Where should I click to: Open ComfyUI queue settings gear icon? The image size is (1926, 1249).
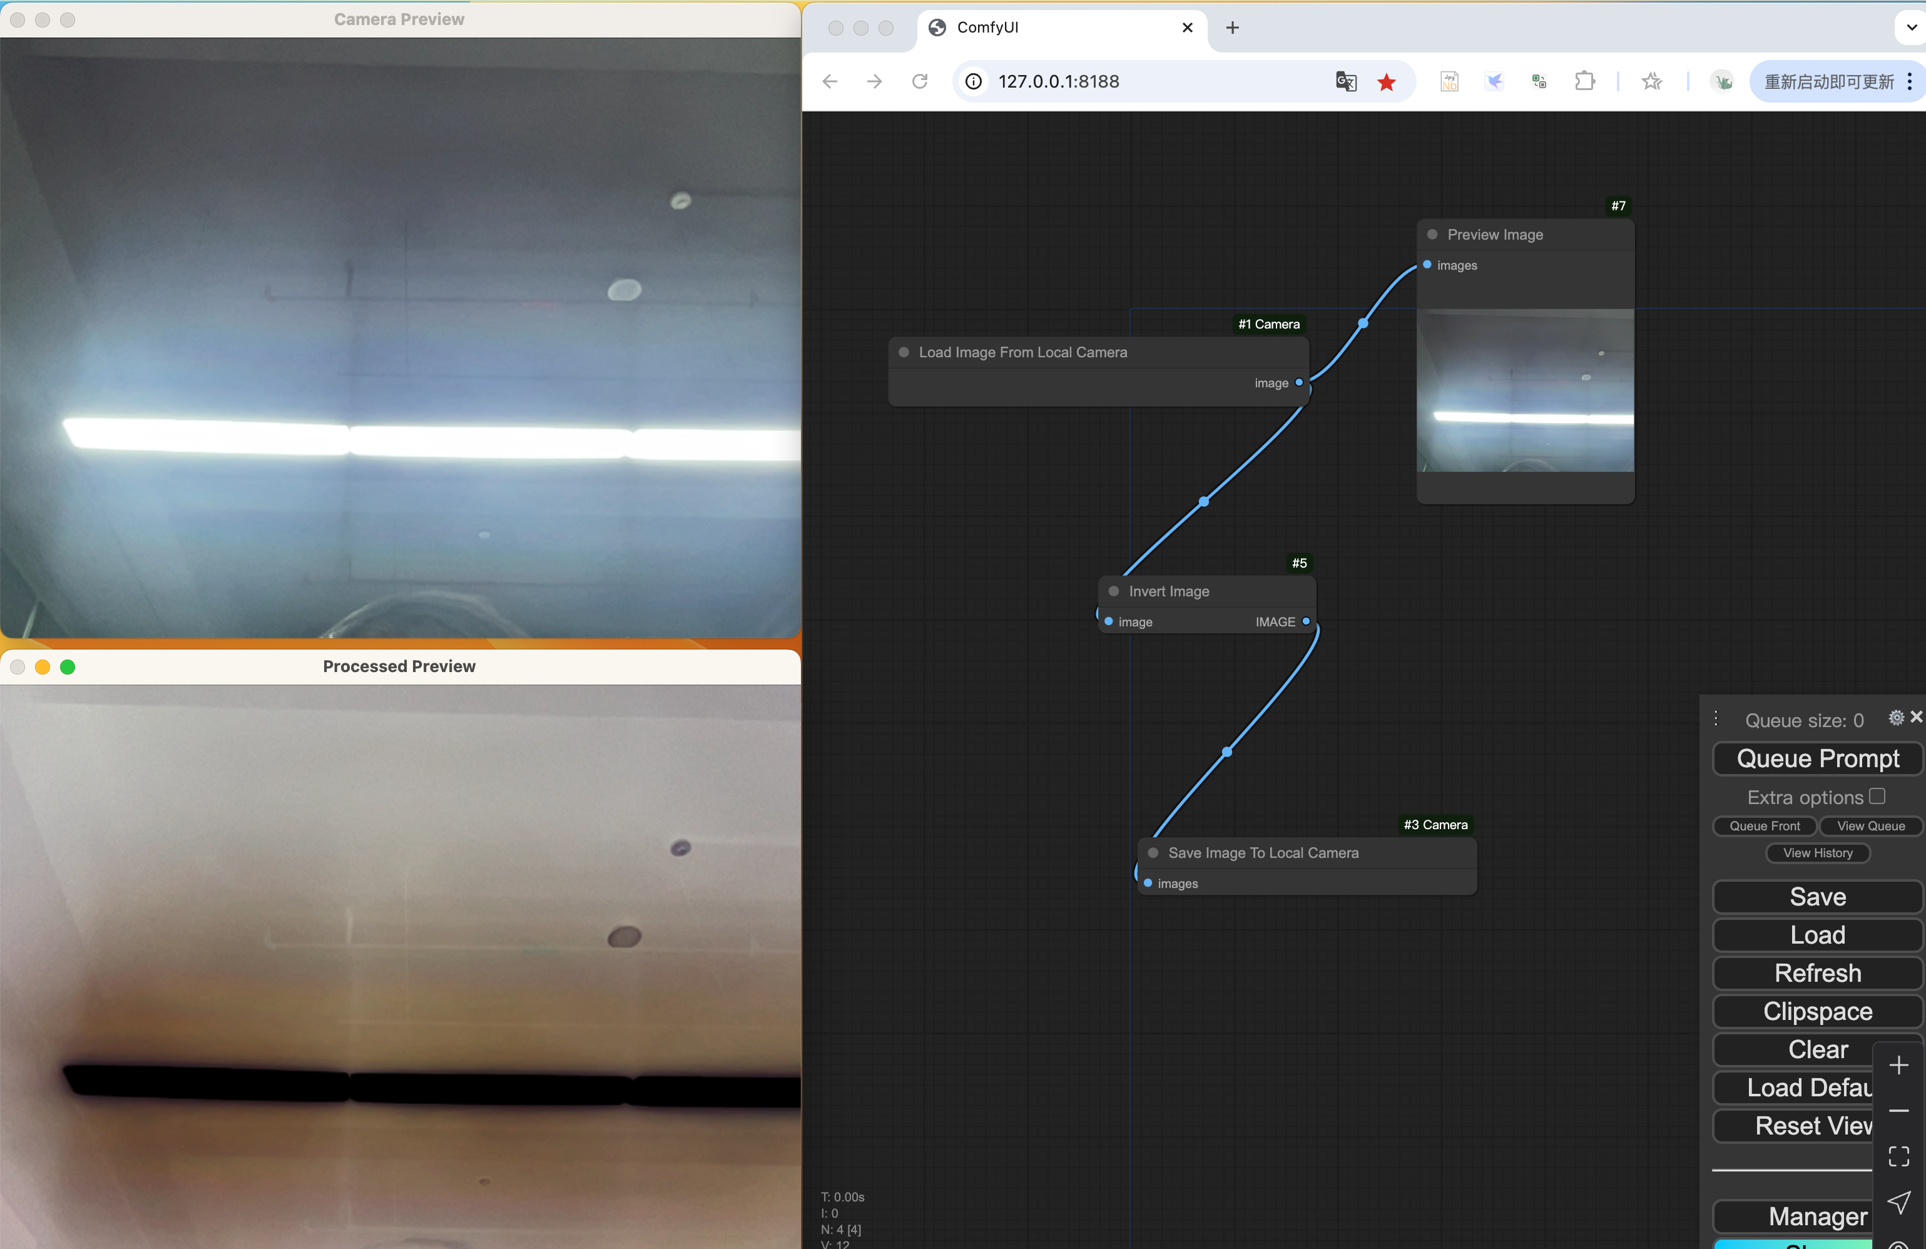[x=1895, y=717]
